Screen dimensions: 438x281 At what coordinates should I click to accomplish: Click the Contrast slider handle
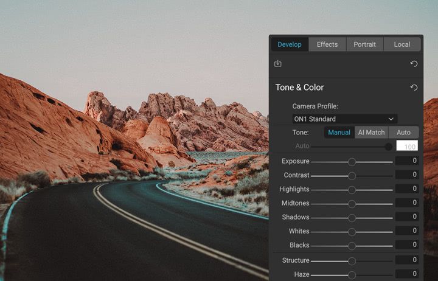[x=352, y=176]
